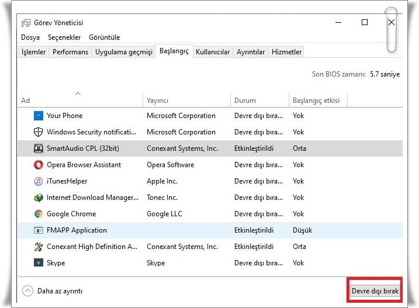Click the Görev Yöneticisi title bar icon
Image resolution: width=419 pixels, height=308 pixels.
26,23
